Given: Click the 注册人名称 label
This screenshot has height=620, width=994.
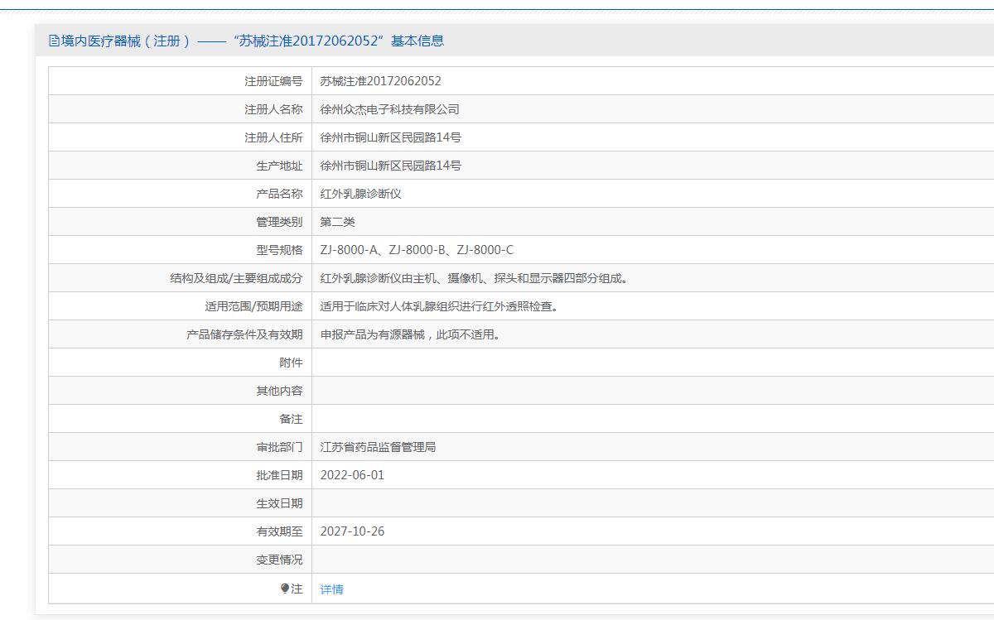Looking at the screenshot, I should click(x=273, y=109).
